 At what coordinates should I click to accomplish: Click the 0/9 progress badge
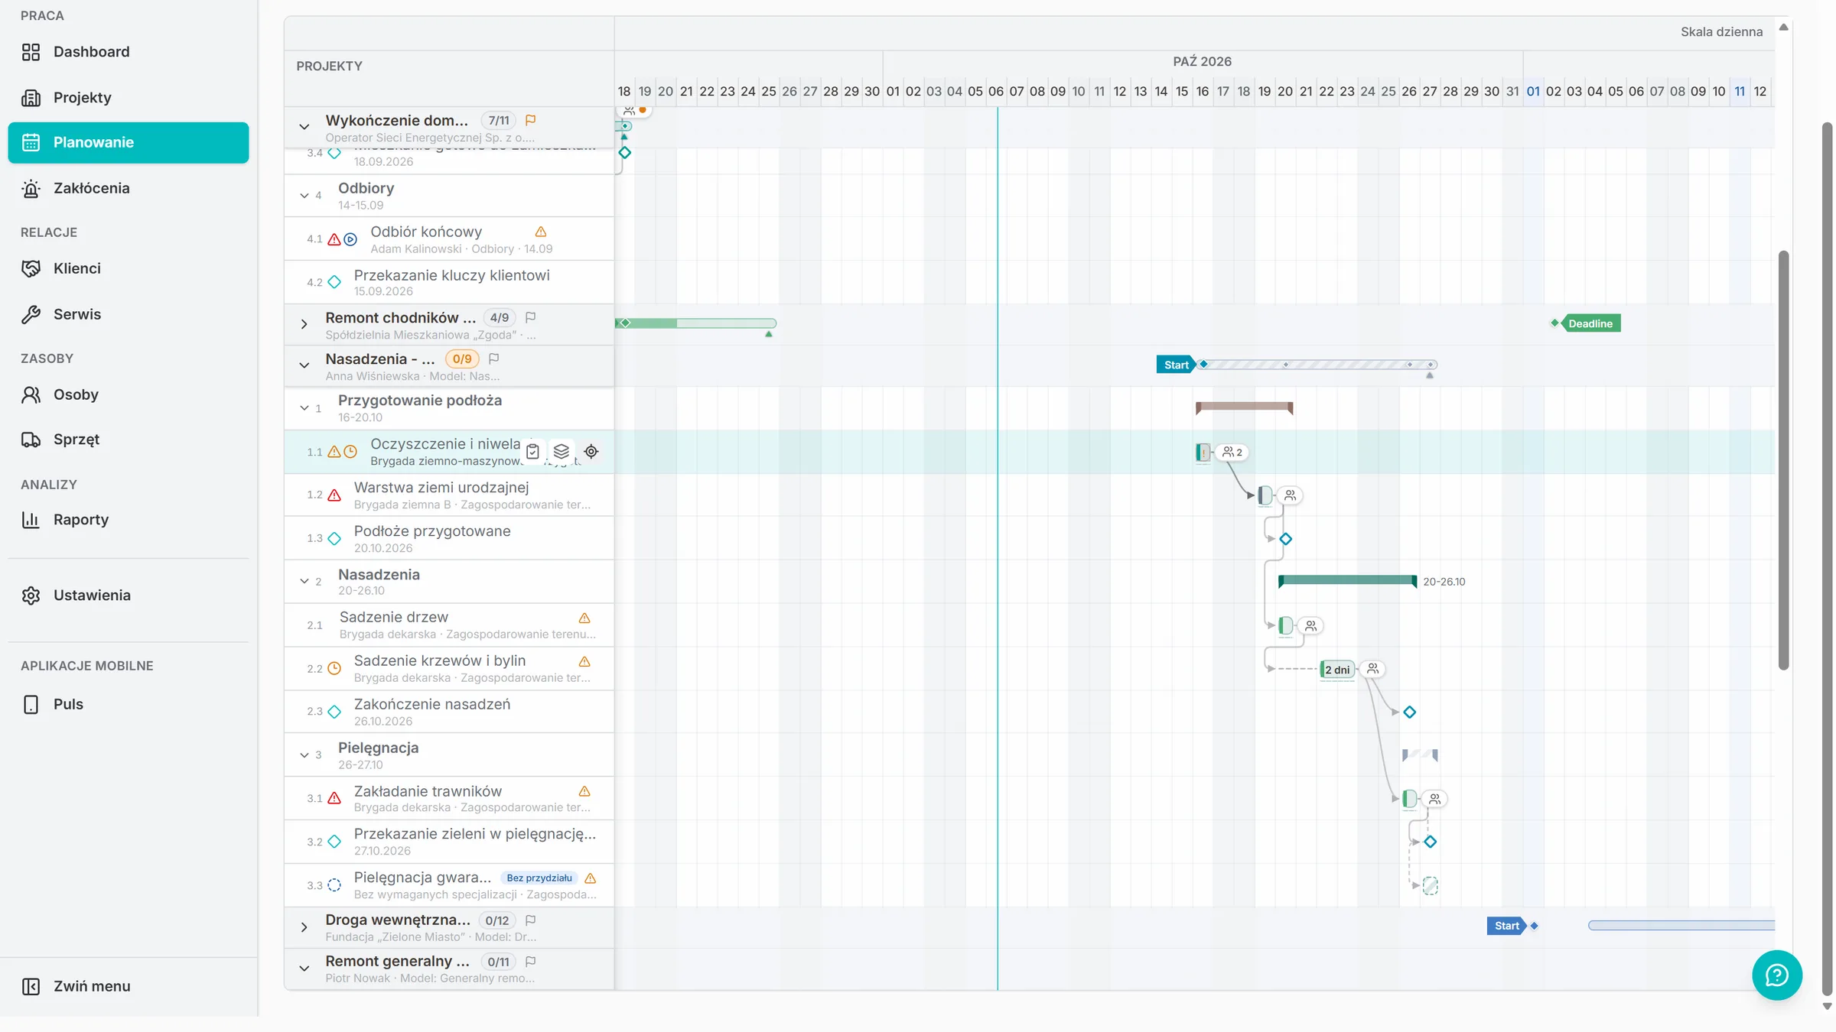tap(462, 359)
